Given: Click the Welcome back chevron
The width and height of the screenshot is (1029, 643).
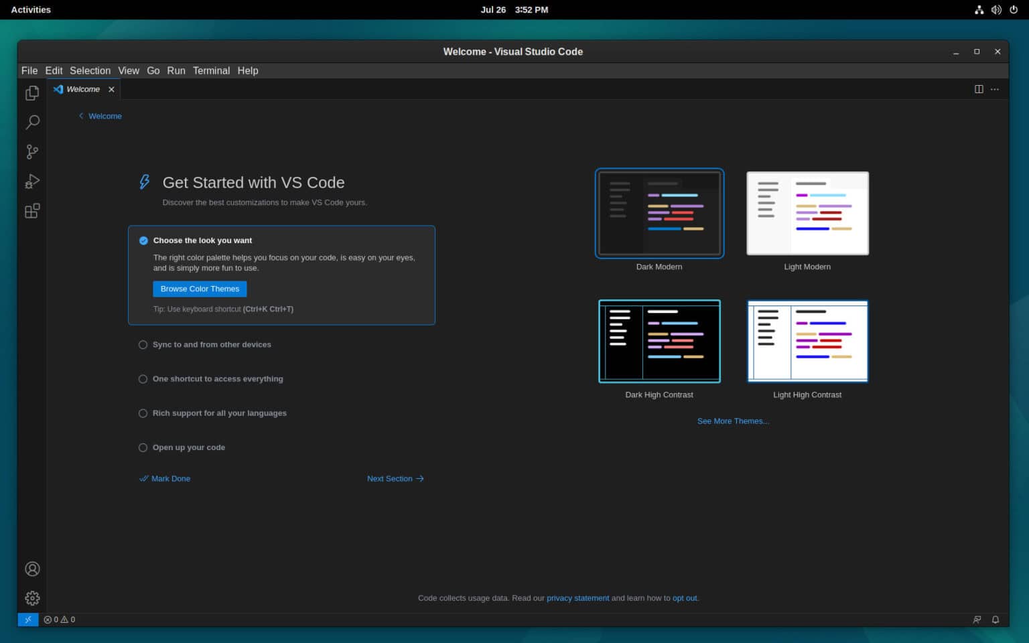Looking at the screenshot, I should pos(81,116).
